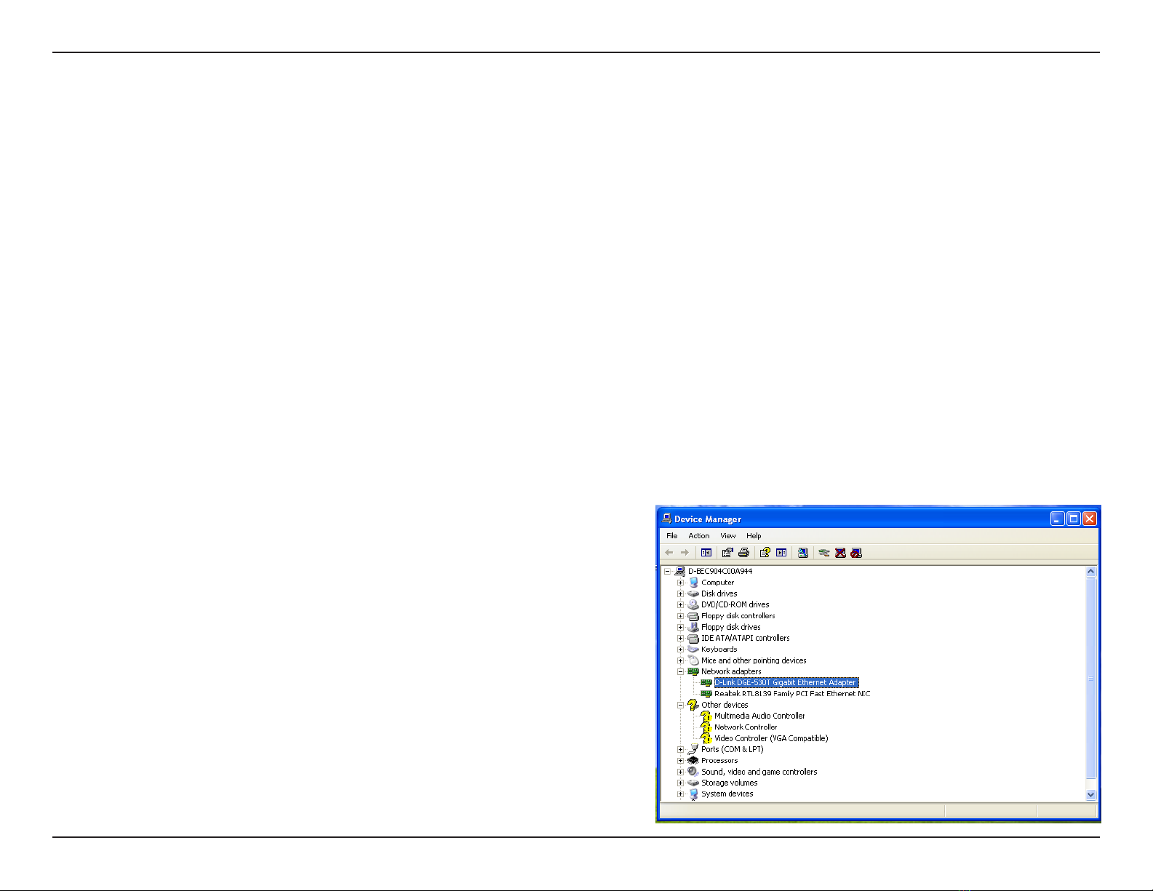Click the Scan for hardware changes icon
Screen dimensions: 1153x891
[803, 553]
